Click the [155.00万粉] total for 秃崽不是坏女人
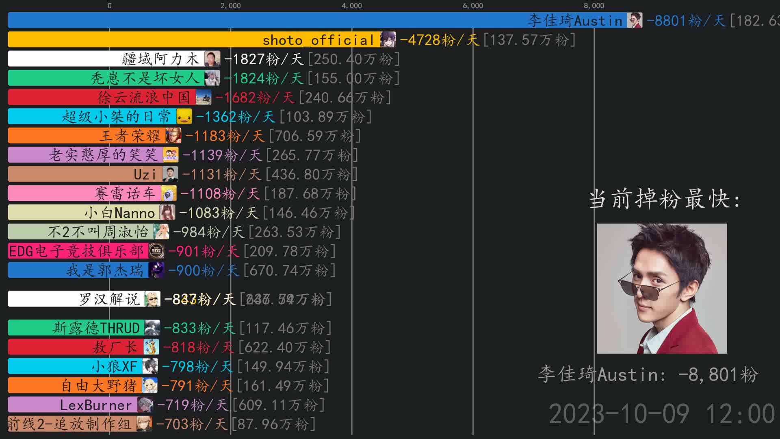 pyautogui.click(x=354, y=78)
